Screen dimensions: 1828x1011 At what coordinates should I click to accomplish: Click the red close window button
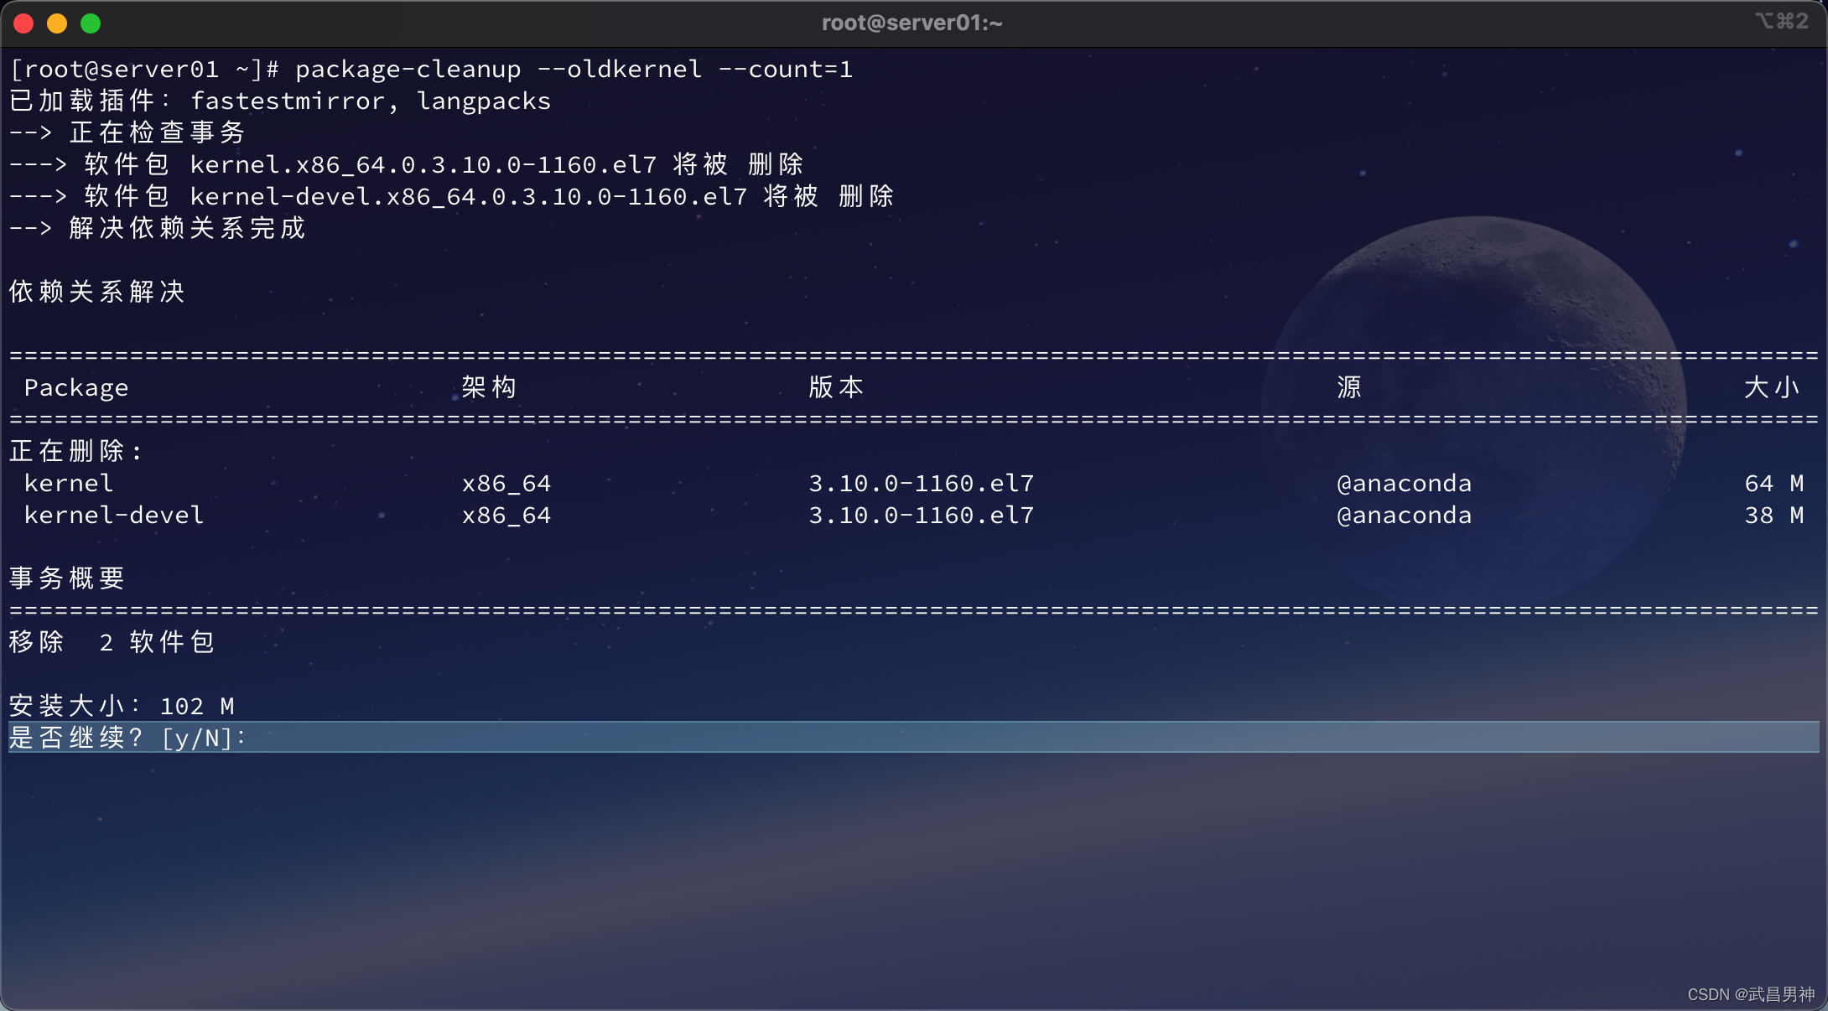[23, 23]
